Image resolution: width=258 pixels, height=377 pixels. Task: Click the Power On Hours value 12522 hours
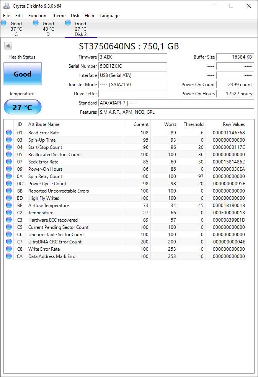point(235,93)
